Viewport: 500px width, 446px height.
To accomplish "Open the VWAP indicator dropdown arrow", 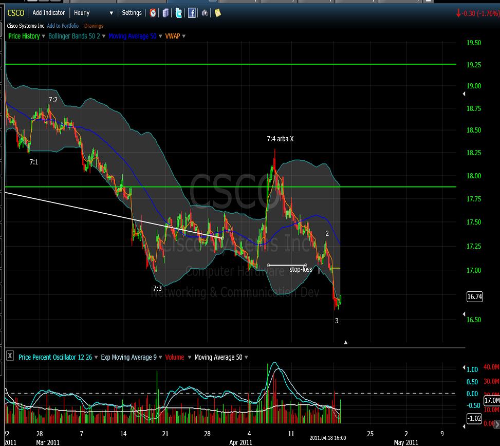I will click(183, 36).
